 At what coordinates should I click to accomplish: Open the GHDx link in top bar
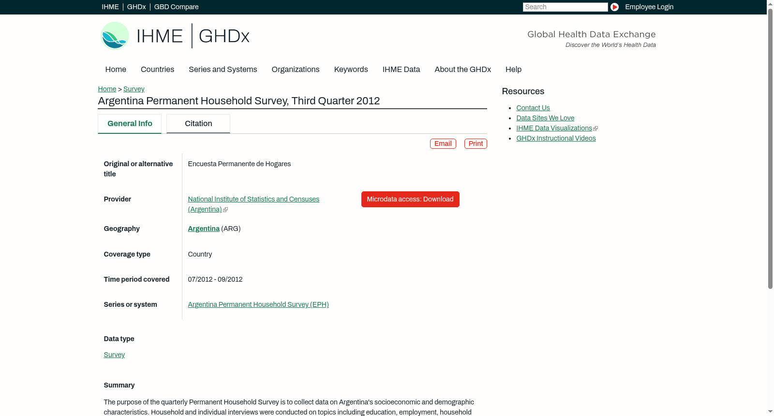136,7
